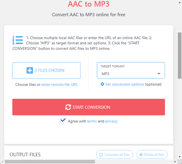Click the blue plus file icon

point(30,70)
